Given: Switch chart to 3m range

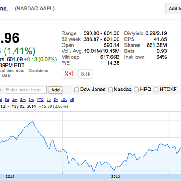Looking at the screenshot, I should [x=23, y=100].
